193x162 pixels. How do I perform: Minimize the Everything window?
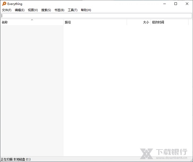[x=164, y=4]
